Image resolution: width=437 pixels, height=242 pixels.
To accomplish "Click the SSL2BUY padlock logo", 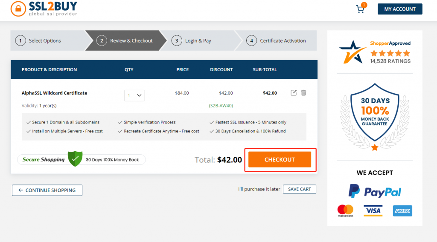I will pos(18,8).
